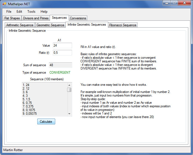Image resolution: width=193 pixels, height=155 pixels.
Task: Click the Ratio (r) input field
Action: (62, 53)
